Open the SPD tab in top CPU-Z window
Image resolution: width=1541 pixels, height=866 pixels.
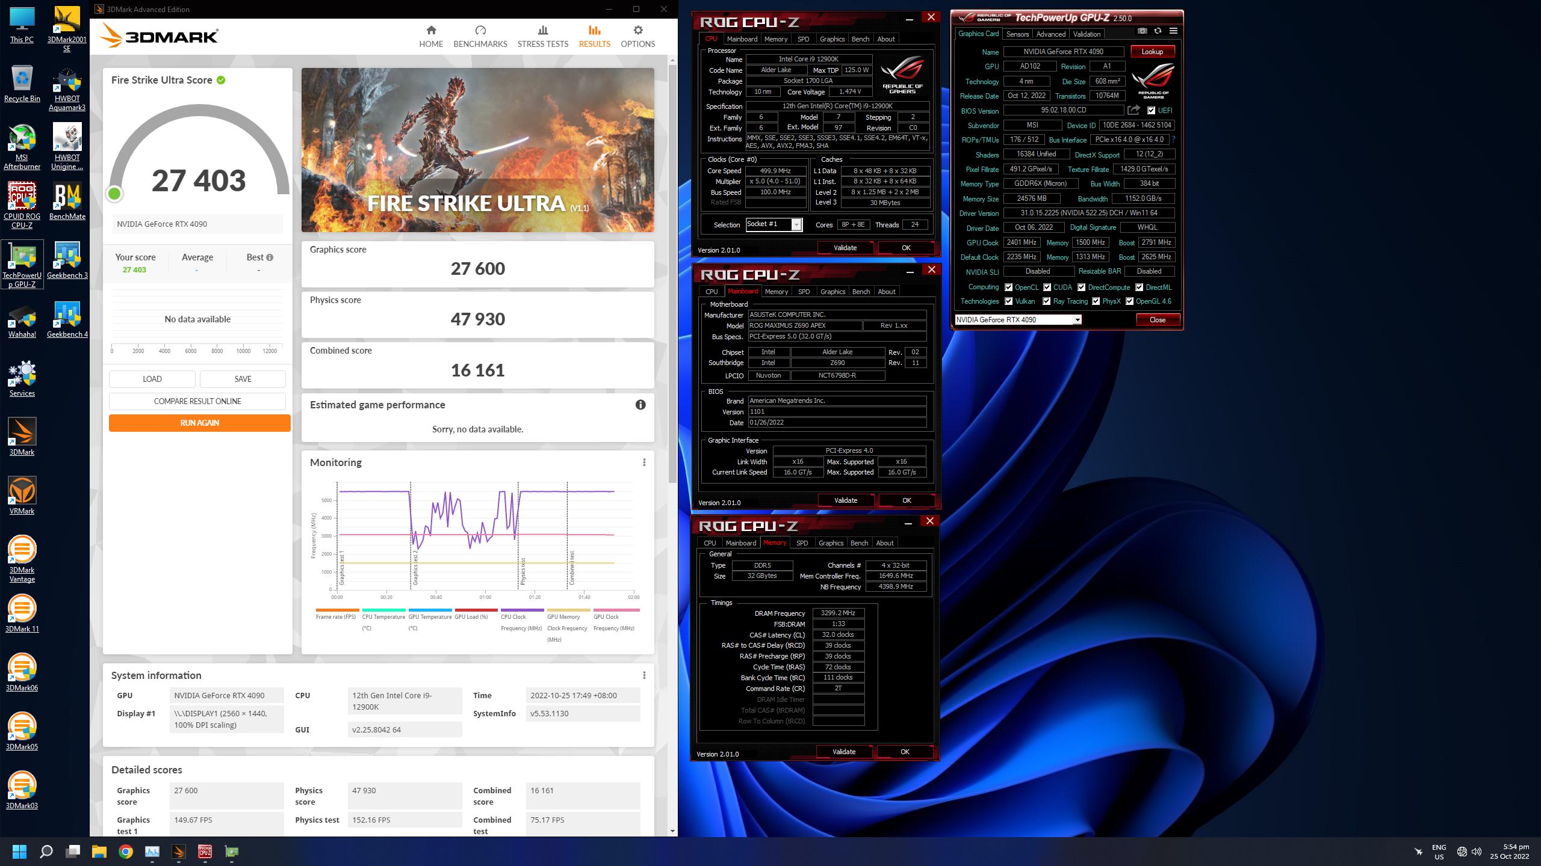pyautogui.click(x=803, y=39)
